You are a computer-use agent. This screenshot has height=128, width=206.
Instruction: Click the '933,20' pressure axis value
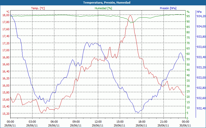[x=201, y=67]
